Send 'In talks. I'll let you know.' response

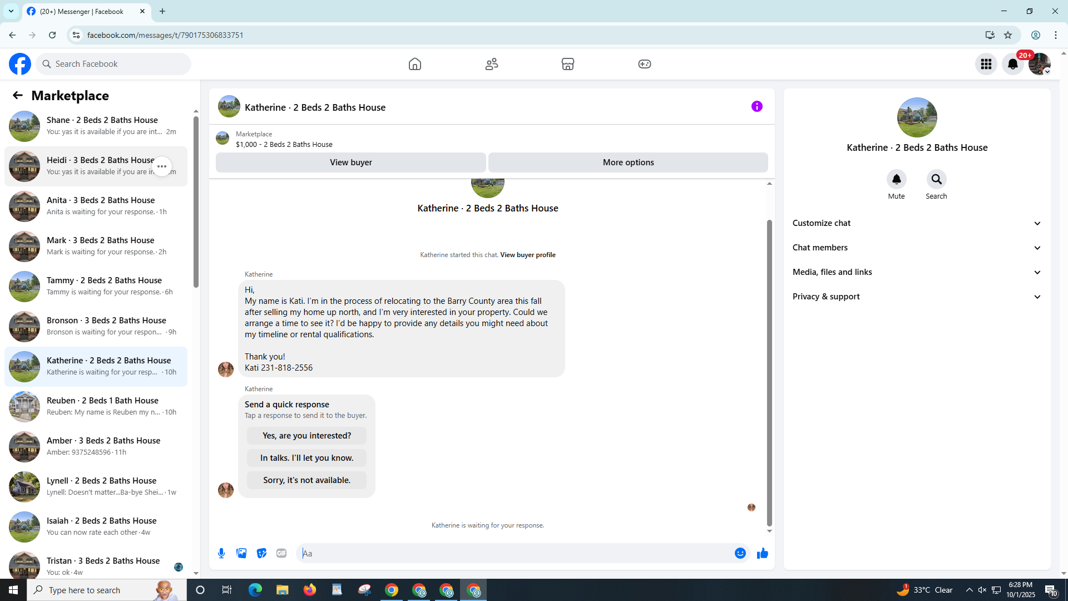tap(306, 458)
